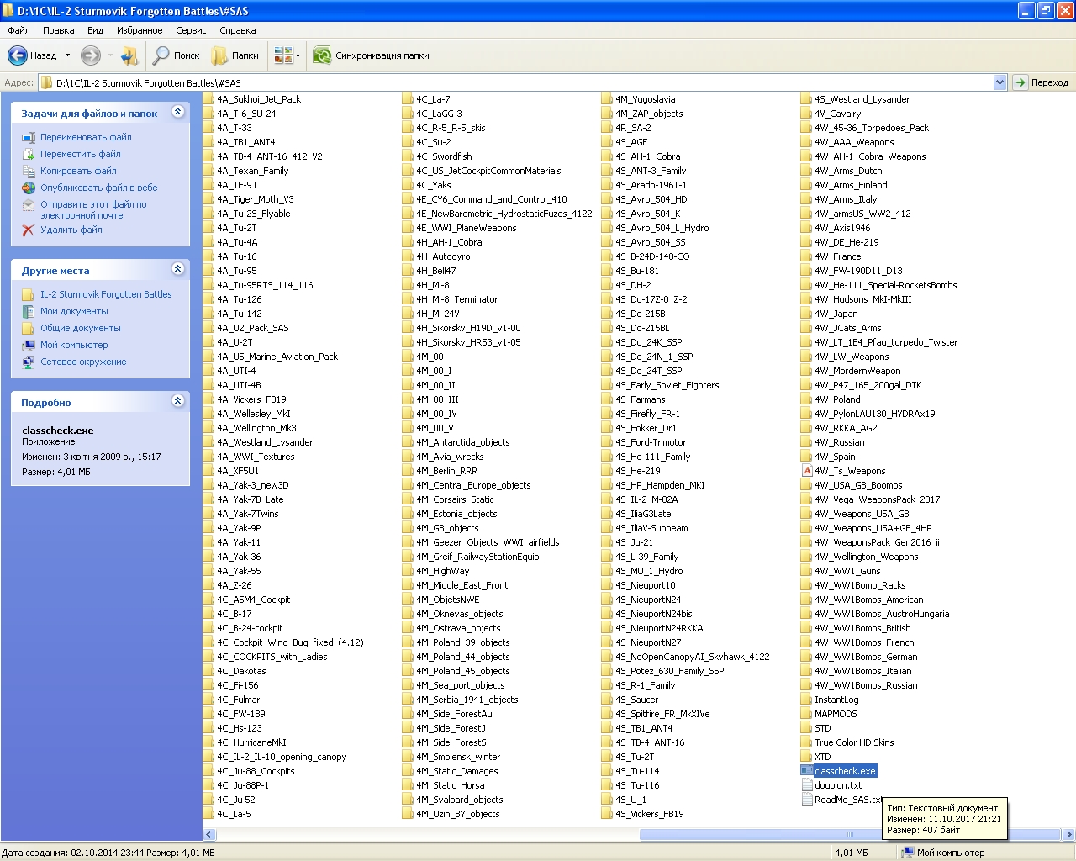Click the folder icon beside InstantLog
1076x861 pixels.
coord(807,700)
